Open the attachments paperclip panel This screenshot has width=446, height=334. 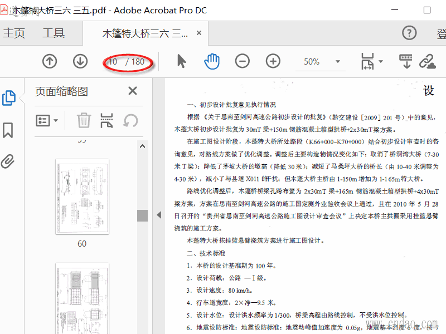[x=8, y=161]
